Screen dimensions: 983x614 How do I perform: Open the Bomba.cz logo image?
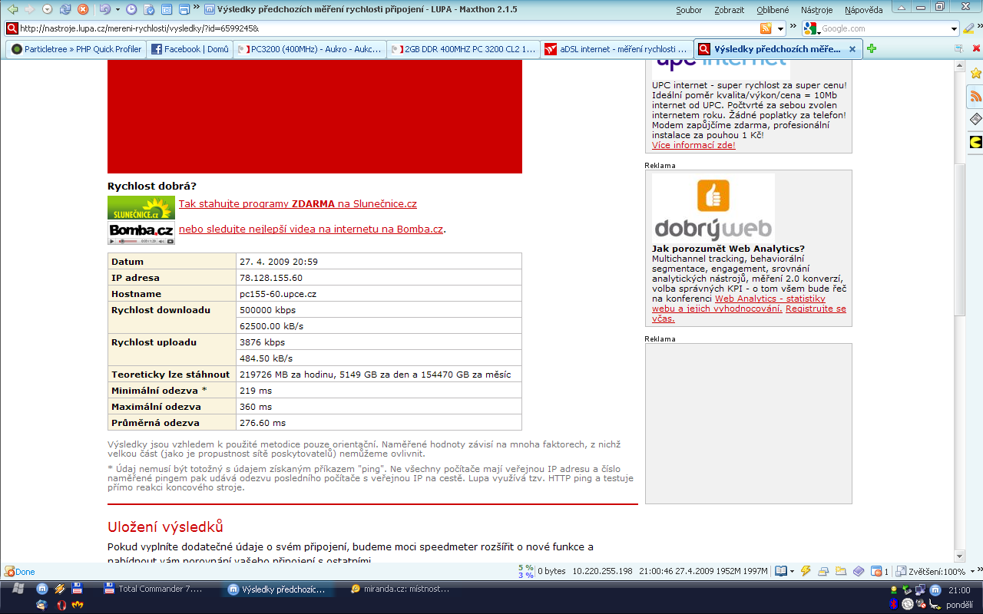(x=141, y=233)
